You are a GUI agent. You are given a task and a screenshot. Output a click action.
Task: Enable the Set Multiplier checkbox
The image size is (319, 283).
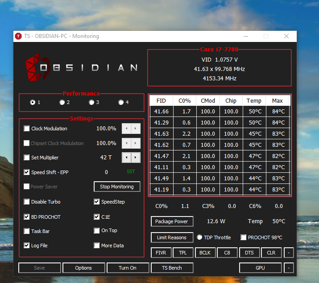point(26,158)
